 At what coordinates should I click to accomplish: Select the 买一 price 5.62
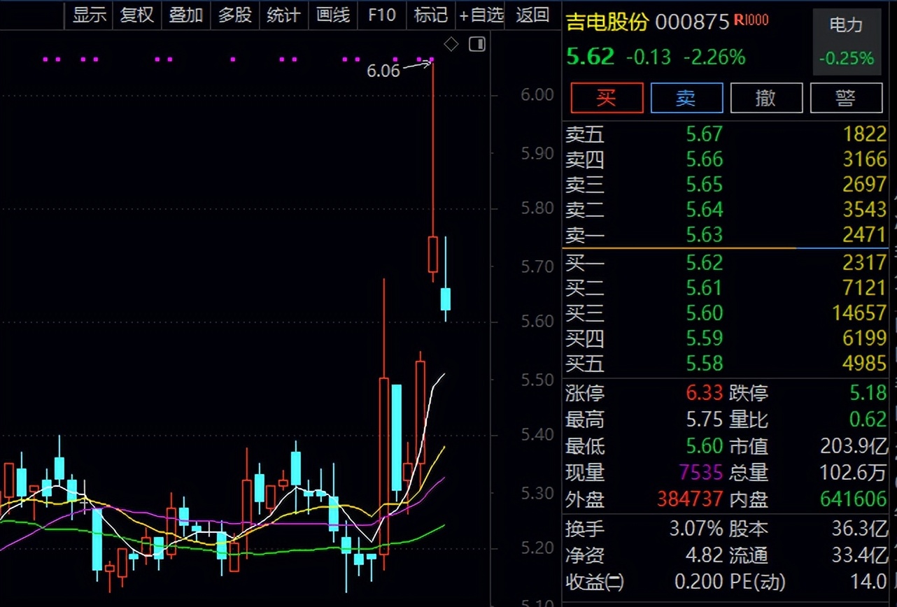pyautogui.click(x=704, y=263)
